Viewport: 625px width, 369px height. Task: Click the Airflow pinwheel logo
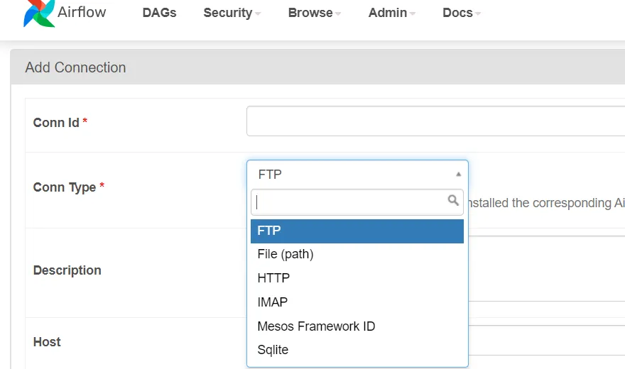tap(38, 13)
